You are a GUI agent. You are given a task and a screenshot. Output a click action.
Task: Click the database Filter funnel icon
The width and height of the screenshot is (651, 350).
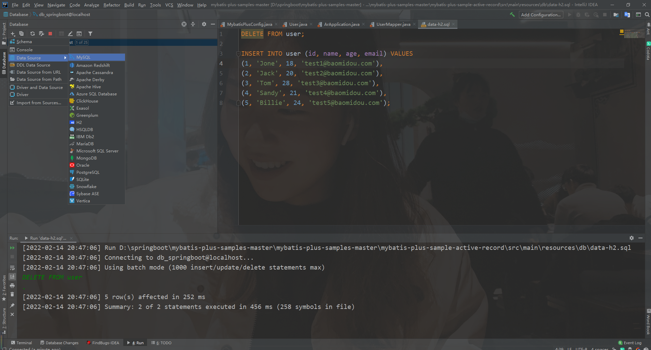click(x=90, y=34)
